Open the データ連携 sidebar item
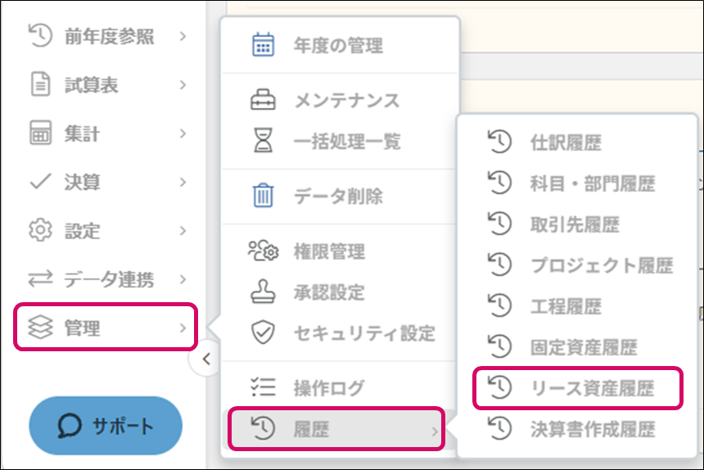 (x=106, y=279)
